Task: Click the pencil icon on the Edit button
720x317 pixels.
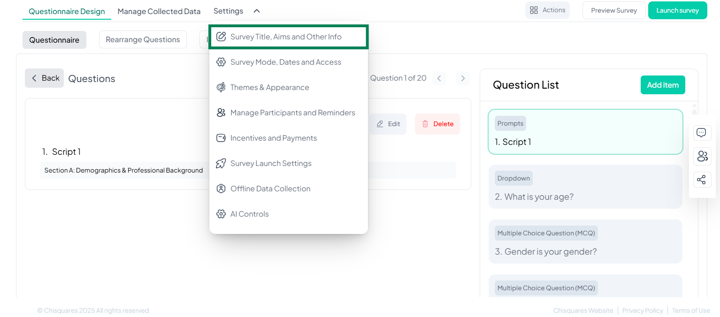Action: pos(380,124)
